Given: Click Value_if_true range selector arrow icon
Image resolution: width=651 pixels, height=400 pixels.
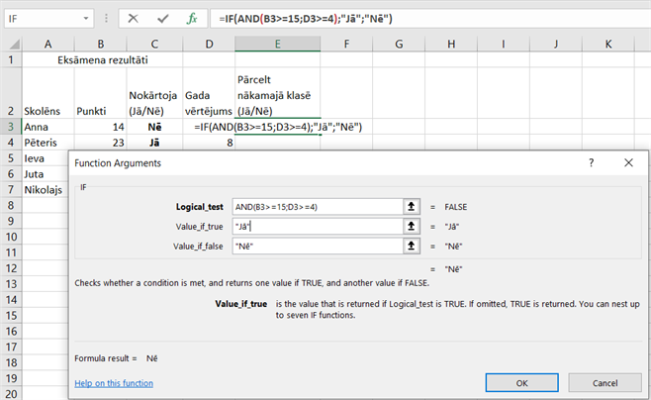Looking at the screenshot, I should 407,226.
